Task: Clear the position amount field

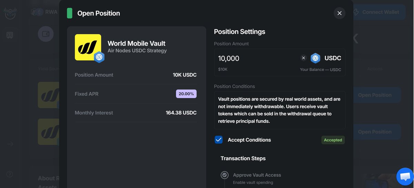Action: (304, 58)
